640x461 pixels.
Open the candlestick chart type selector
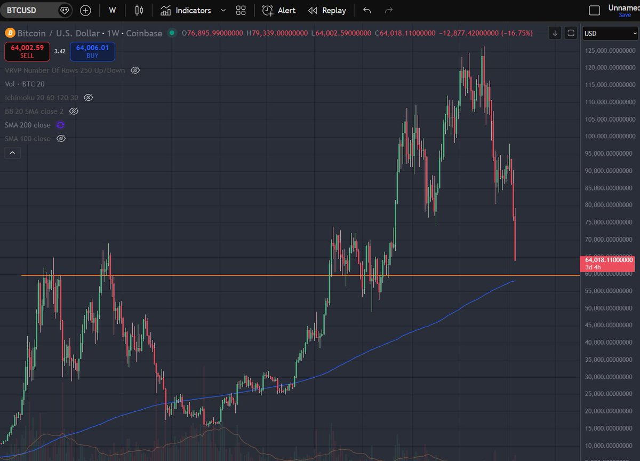tap(139, 10)
